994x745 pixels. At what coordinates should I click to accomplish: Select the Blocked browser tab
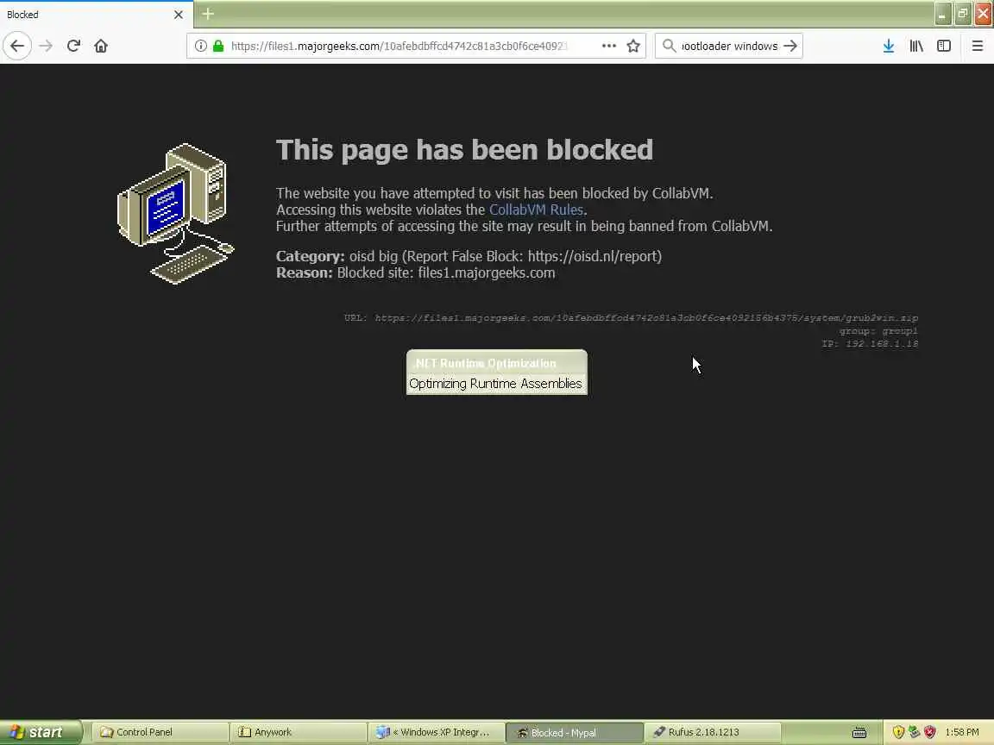[x=97, y=15]
